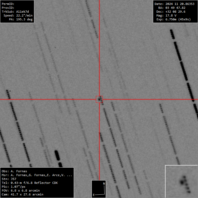Open the zoomed asteroid inset thumbnail
The image size is (198, 198).
(181, 181)
